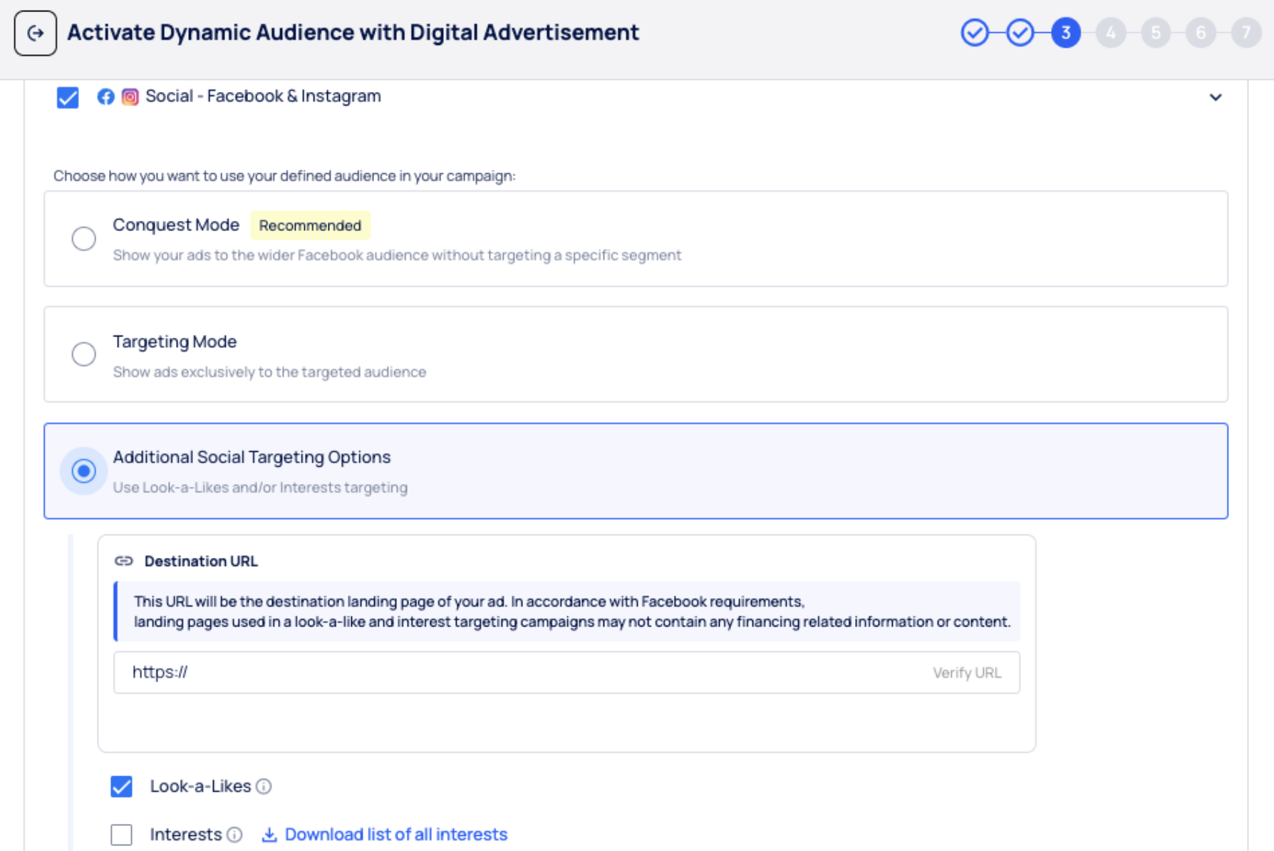Viewport: 1274px width, 851px height.
Task: Click the Interests info icon
Action: [234, 835]
